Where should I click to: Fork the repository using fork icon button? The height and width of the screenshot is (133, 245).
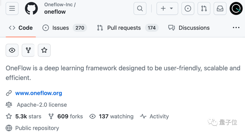point(28,50)
